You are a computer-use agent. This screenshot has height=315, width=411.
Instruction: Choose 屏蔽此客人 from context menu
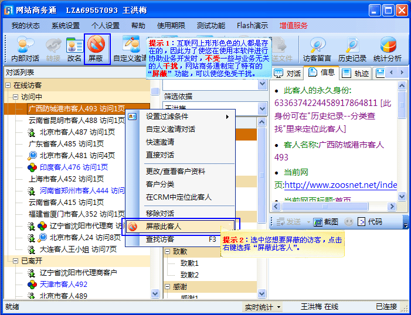click(164, 226)
